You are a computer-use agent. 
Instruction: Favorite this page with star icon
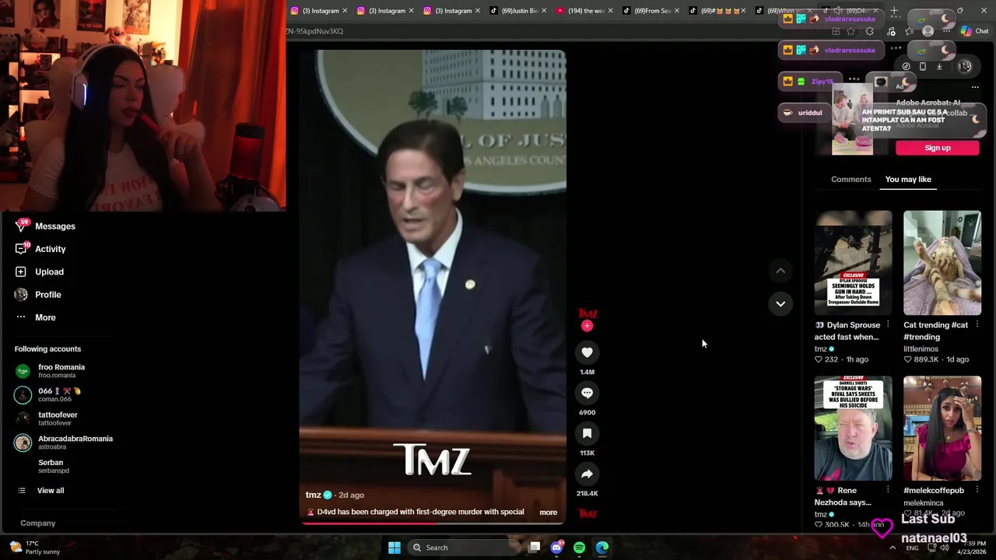850,31
